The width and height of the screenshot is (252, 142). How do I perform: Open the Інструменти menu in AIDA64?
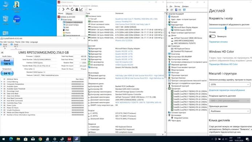point(85,6)
